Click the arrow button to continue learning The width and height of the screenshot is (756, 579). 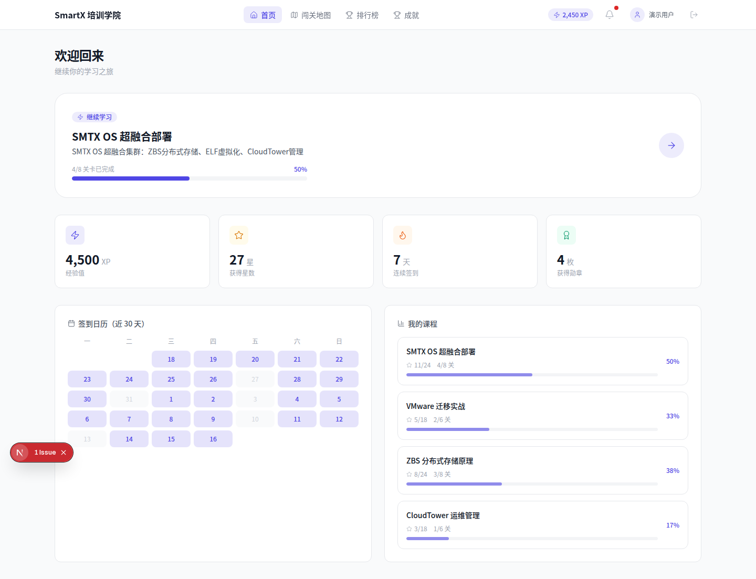coord(671,145)
